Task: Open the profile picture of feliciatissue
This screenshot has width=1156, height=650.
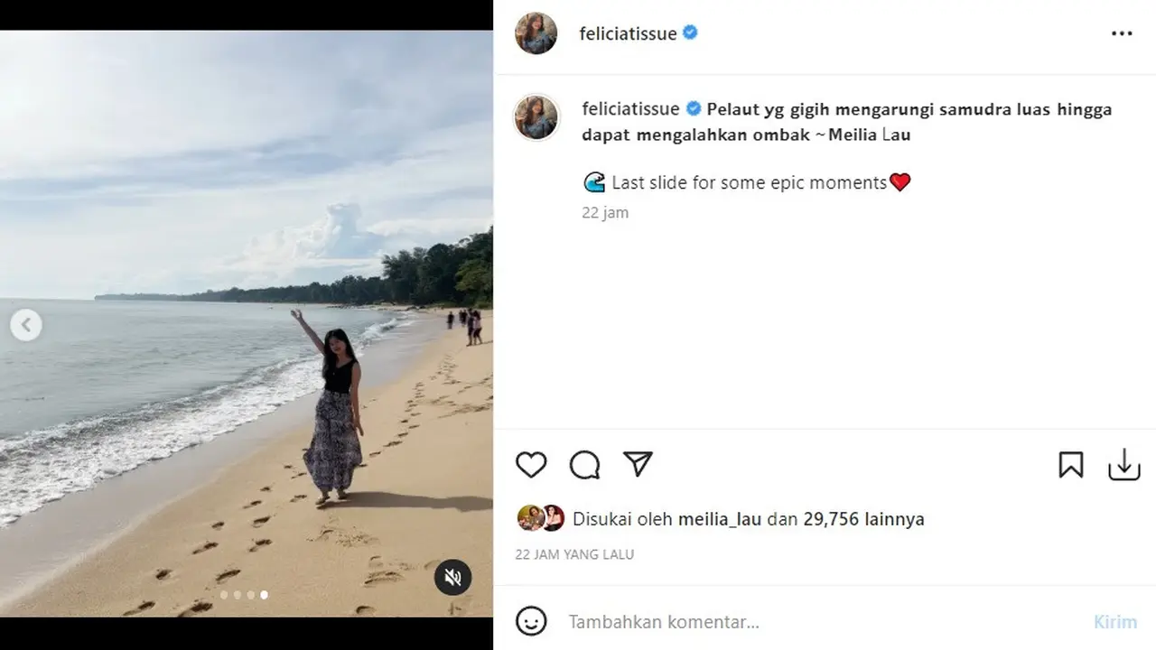Action: pos(536,32)
